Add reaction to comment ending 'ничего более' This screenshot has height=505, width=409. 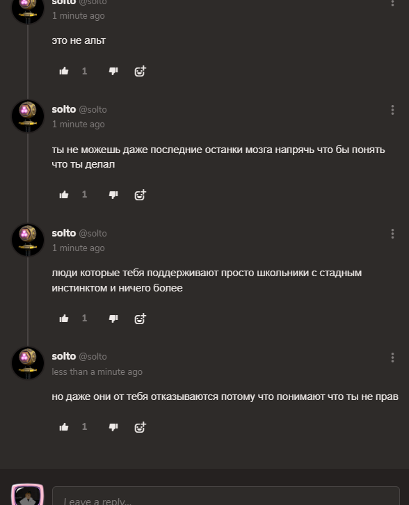pos(140,319)
